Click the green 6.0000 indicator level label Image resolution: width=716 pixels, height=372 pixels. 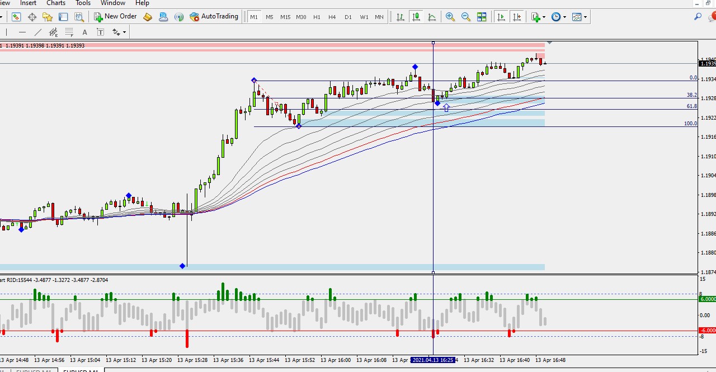(707, 299)
